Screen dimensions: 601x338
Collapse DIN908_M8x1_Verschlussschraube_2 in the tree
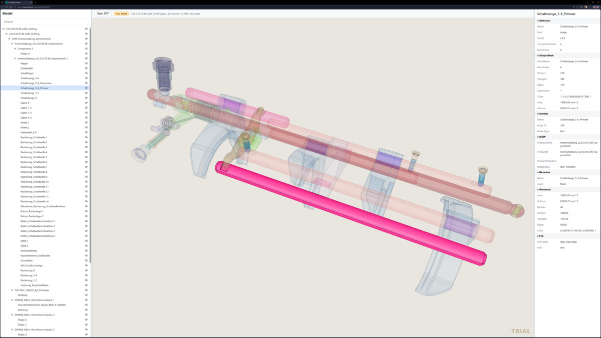pyautogui.click(x=13, y=315)
